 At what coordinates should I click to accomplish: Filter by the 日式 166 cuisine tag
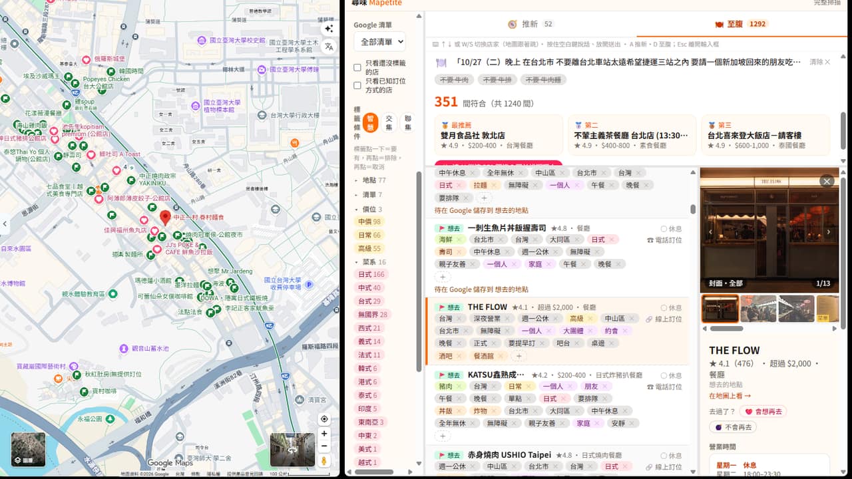(371, 274)
